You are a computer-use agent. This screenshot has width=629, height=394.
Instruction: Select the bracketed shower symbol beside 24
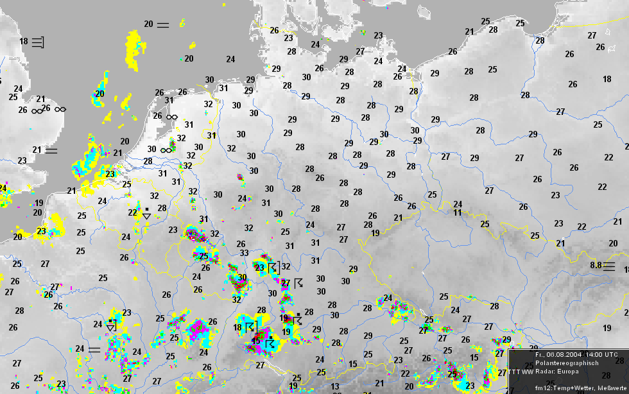tap(112, 325)
